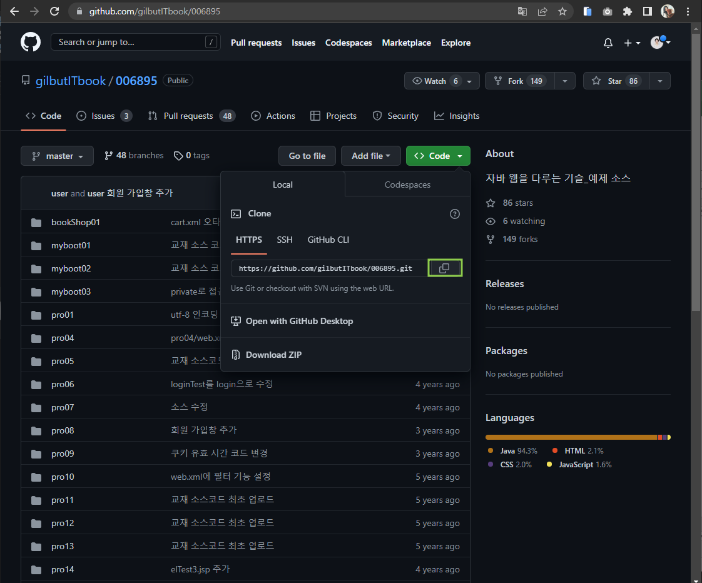The image size is (702, 583).
Task: Toggle the green Code dropdown
Action: 438,156
